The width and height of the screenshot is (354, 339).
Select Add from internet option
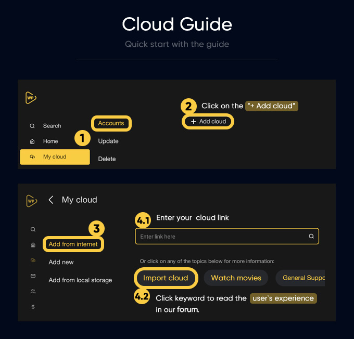[73, 244]
